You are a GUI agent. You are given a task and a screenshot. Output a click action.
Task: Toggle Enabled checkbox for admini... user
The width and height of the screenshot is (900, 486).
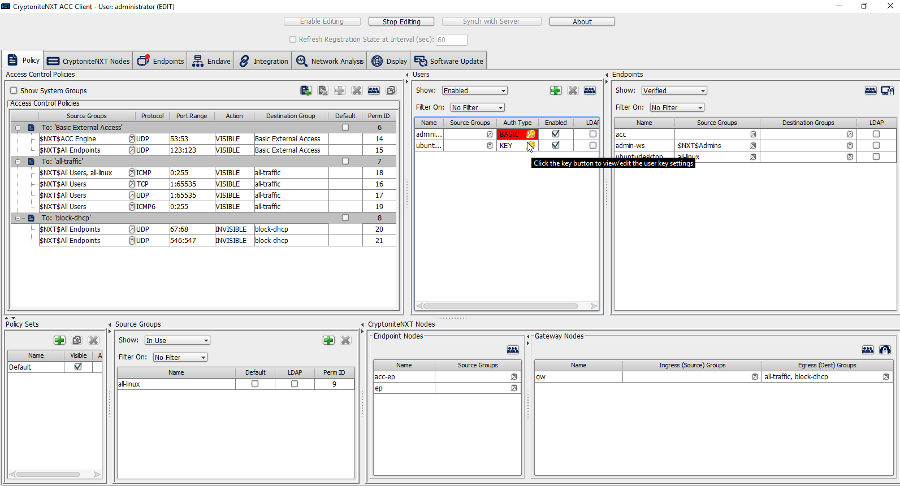556,134
